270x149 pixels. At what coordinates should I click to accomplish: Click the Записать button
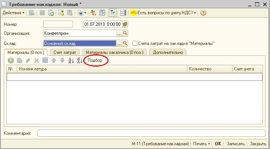236,144
